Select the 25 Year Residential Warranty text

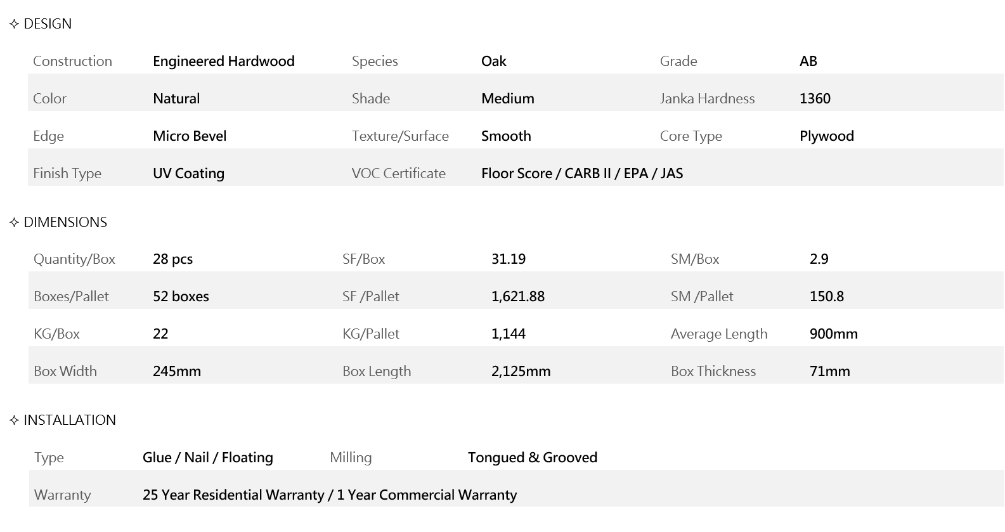click(233, 495)
